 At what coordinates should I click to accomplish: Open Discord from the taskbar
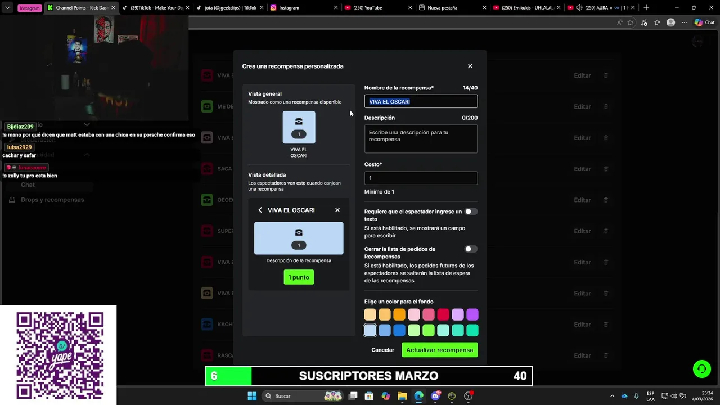435,396
